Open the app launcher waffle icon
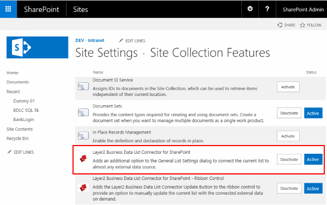This screenshot has width=327, height=205. [x=8, y=9]
